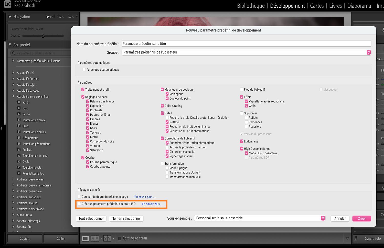This screenshot has height=248, width=384.
Task: Click the Nom du paramètre prédéfini field
Action: pos(246,44)
